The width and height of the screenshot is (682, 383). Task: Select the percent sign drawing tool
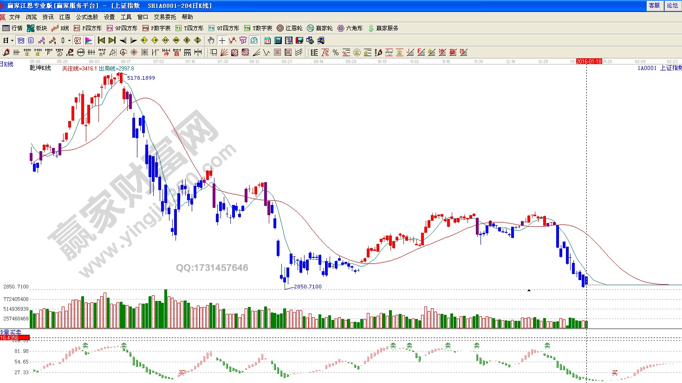click(x=336, y=52)
